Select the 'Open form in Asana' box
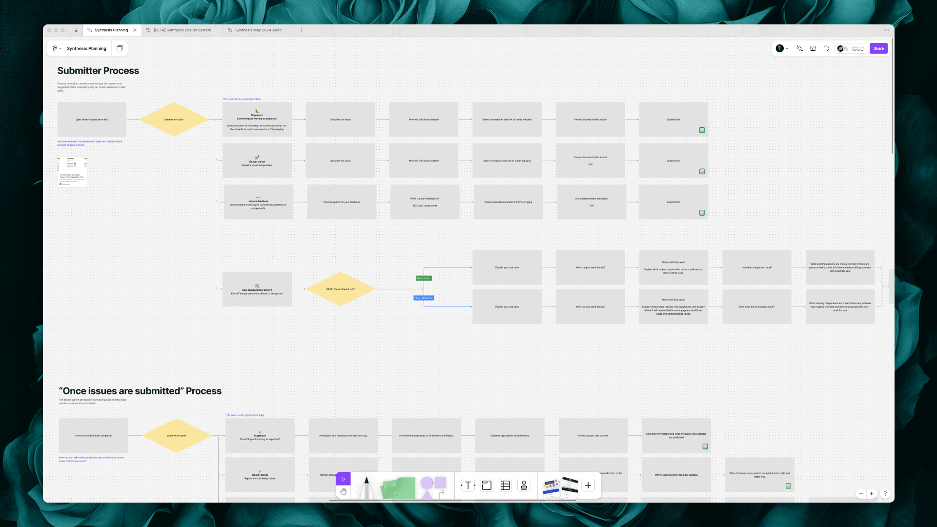Image resolution: width=937 pixels, height=527 pixels. coord(92,120)
